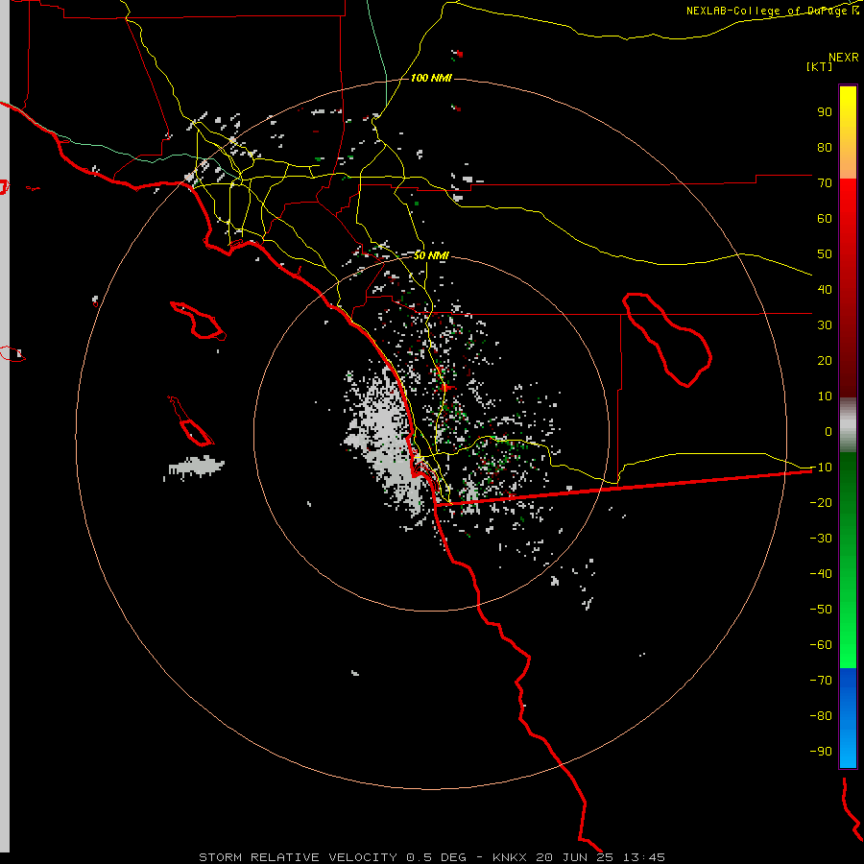The image size is (864, 864).
Task: Click the "-80" value on the velocity scale
Action: click(821, 716)
